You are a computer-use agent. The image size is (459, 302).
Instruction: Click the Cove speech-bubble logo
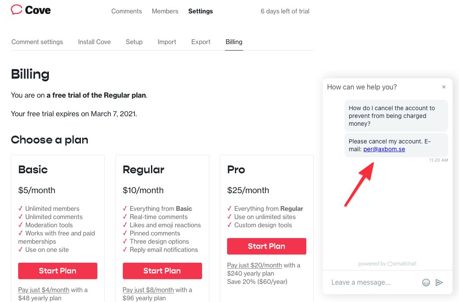coord(16,10)
